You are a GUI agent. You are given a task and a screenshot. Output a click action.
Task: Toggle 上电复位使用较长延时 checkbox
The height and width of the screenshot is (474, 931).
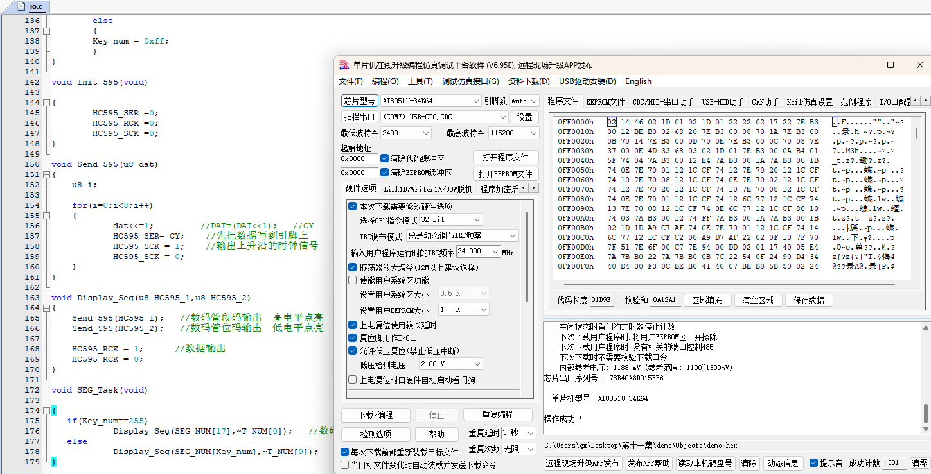(352, 325)
